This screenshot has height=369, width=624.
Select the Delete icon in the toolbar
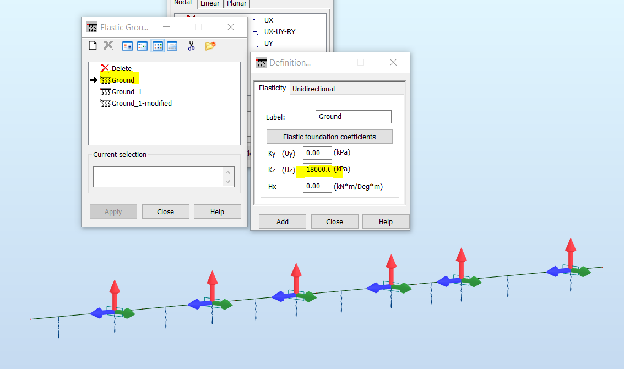pos(108,45)
